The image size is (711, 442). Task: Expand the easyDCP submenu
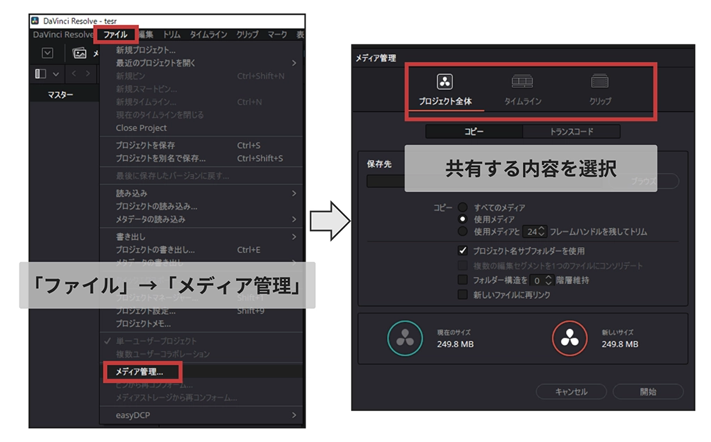click(x=201, y=415)
